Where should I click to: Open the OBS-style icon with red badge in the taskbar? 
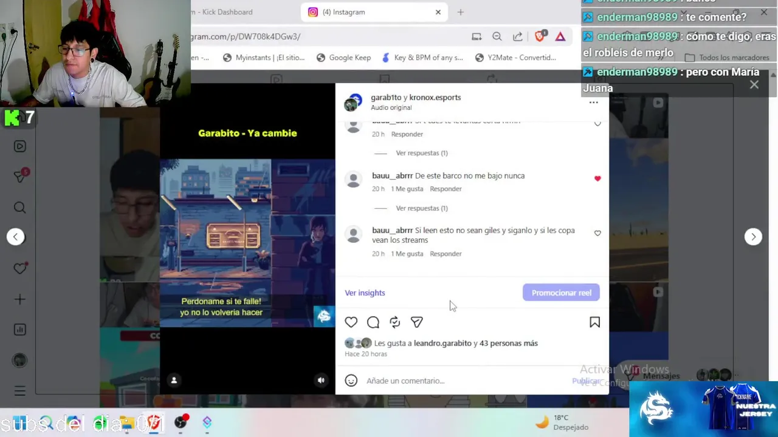pyautogui.click(x=181, y=422)
